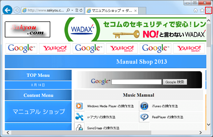Click the SonicStage icon
The height and width of the screenshot is (137, 213).
click(79, 127)
